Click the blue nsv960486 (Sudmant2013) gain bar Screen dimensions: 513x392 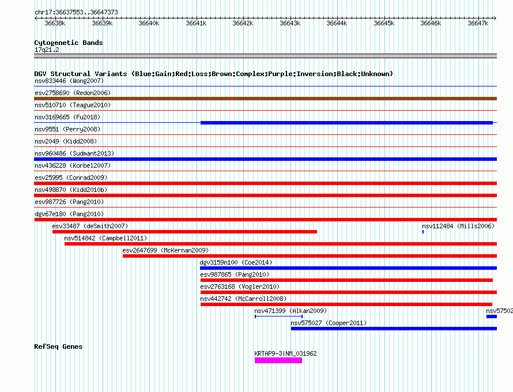point(265,159)
